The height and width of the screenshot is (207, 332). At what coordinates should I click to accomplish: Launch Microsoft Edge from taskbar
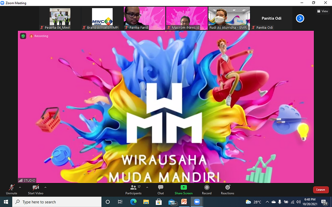[133, 202]
